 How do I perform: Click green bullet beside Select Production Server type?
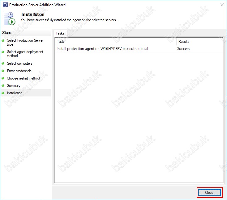(x=3, y=41)
